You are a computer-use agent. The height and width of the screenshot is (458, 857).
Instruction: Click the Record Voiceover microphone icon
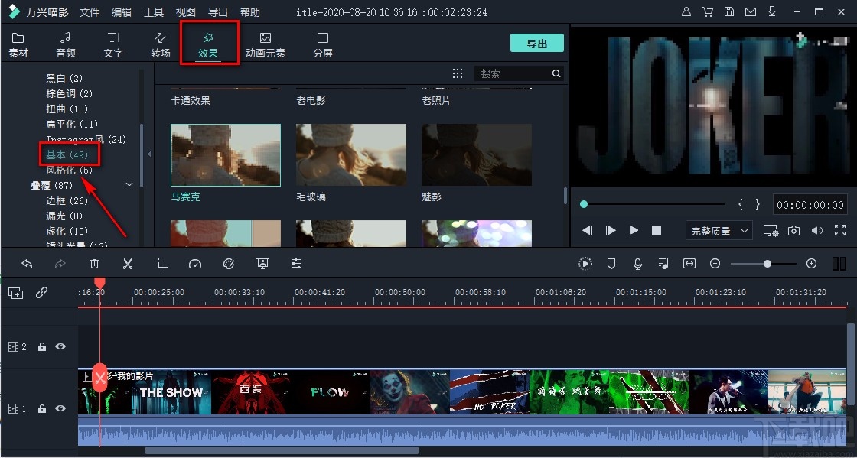pos(637,263)
